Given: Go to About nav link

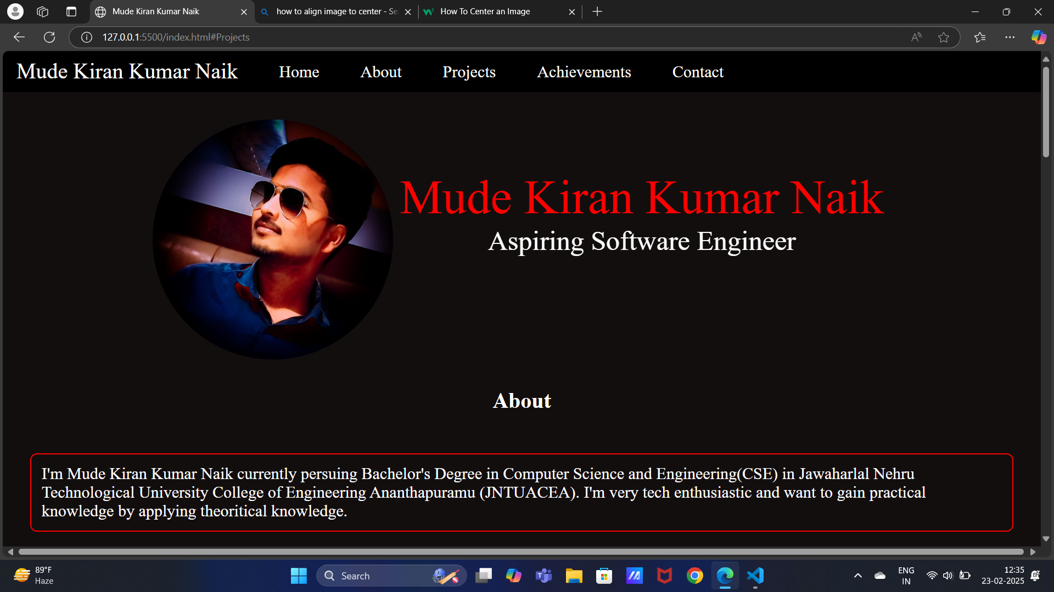Looking at the screenshot, I should (381, 72).
